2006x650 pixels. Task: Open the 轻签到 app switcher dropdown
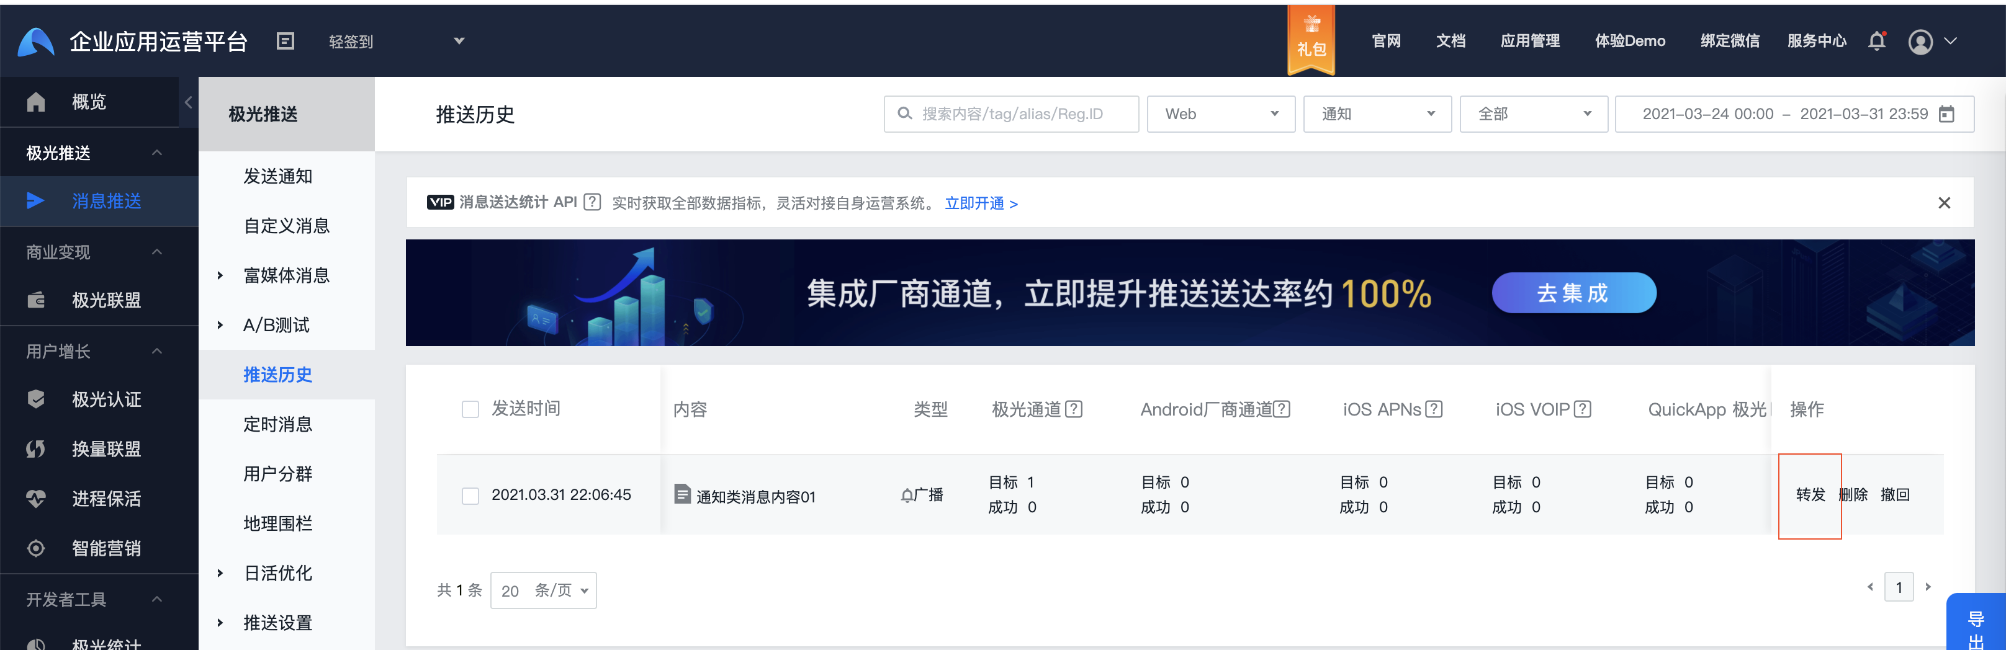(397, 42)
